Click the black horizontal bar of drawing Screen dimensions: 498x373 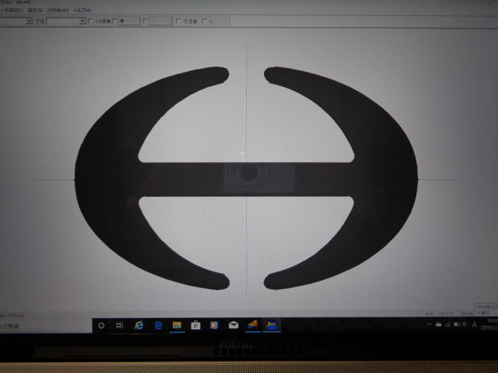tap(246, 179)
